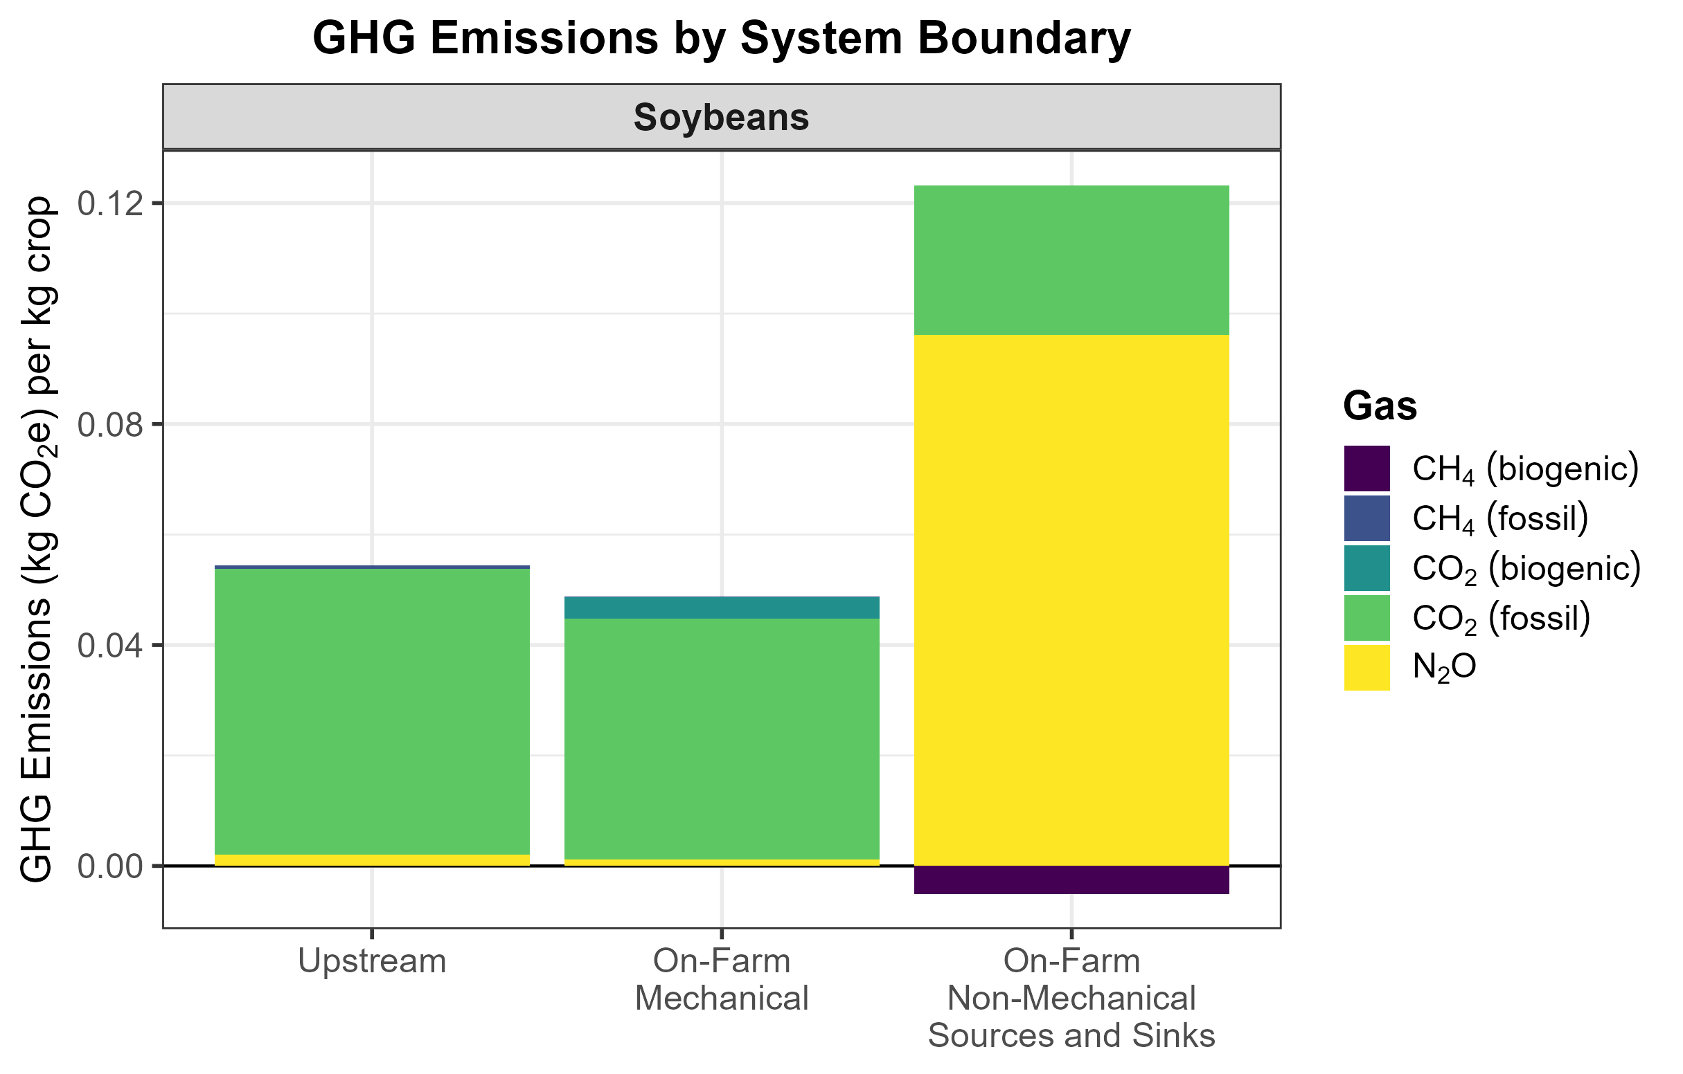Click the On-Farm Mechanical x-axis label
The image size is (1683, 1074).
pos(721,980)
